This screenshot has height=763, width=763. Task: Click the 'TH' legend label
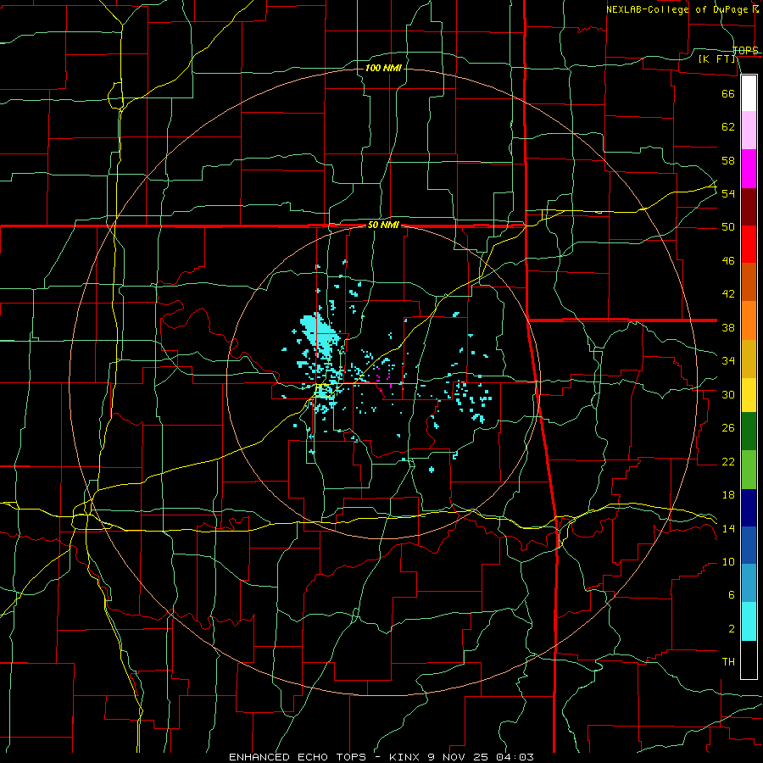(728, 662)
